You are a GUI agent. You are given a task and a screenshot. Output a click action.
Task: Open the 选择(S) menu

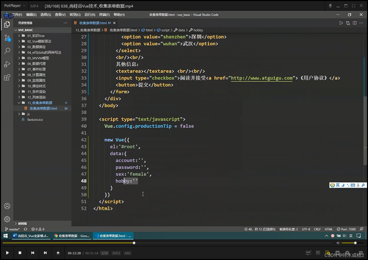[46, 15]
